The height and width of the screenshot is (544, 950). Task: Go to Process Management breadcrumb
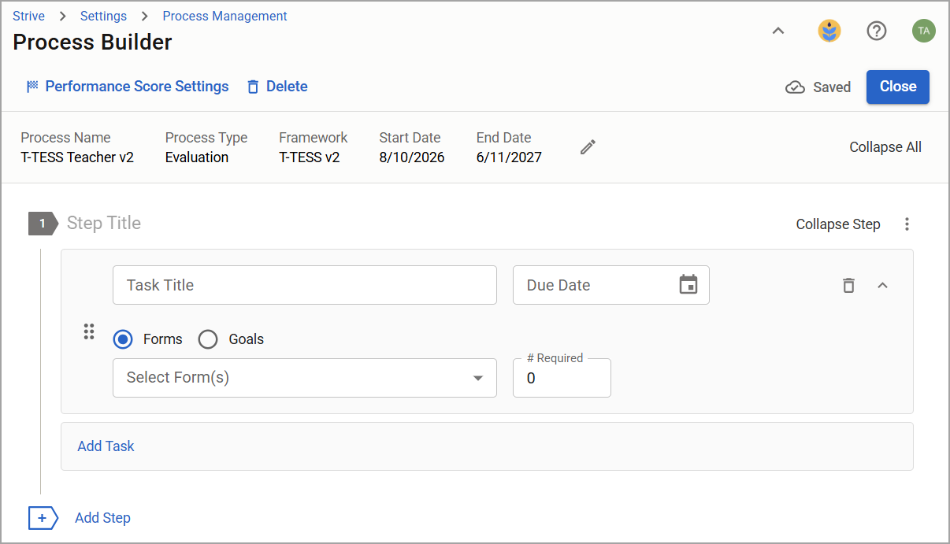225,16
